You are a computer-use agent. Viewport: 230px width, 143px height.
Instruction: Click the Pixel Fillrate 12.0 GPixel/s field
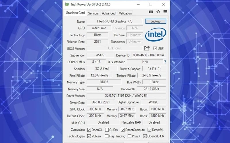point(99,75)
